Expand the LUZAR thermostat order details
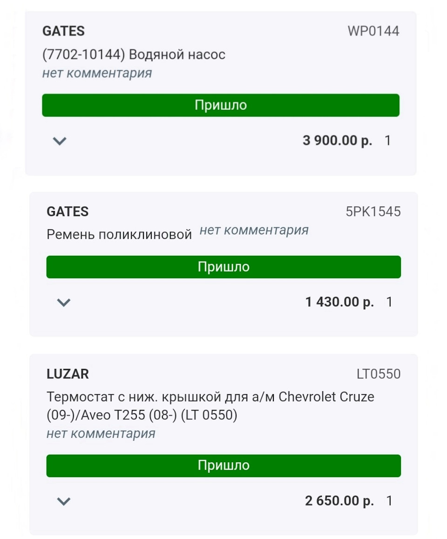Screen dimensions: 447x539 pyautogui.click(x=63, y=501)
